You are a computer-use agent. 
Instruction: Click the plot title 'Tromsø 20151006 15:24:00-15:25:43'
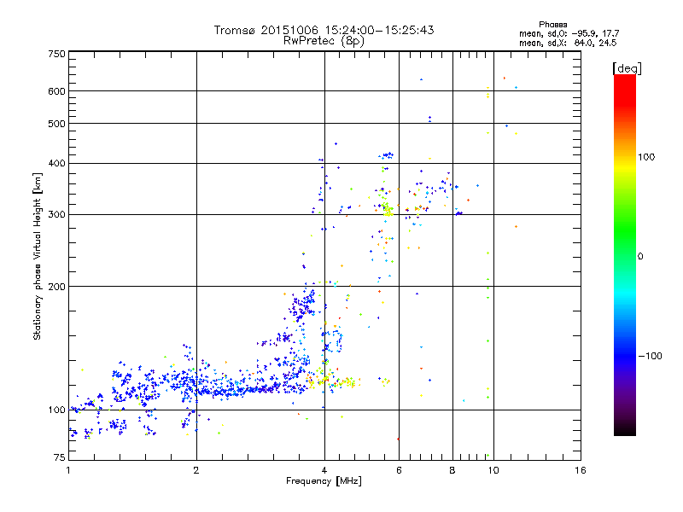coord(324,30)
